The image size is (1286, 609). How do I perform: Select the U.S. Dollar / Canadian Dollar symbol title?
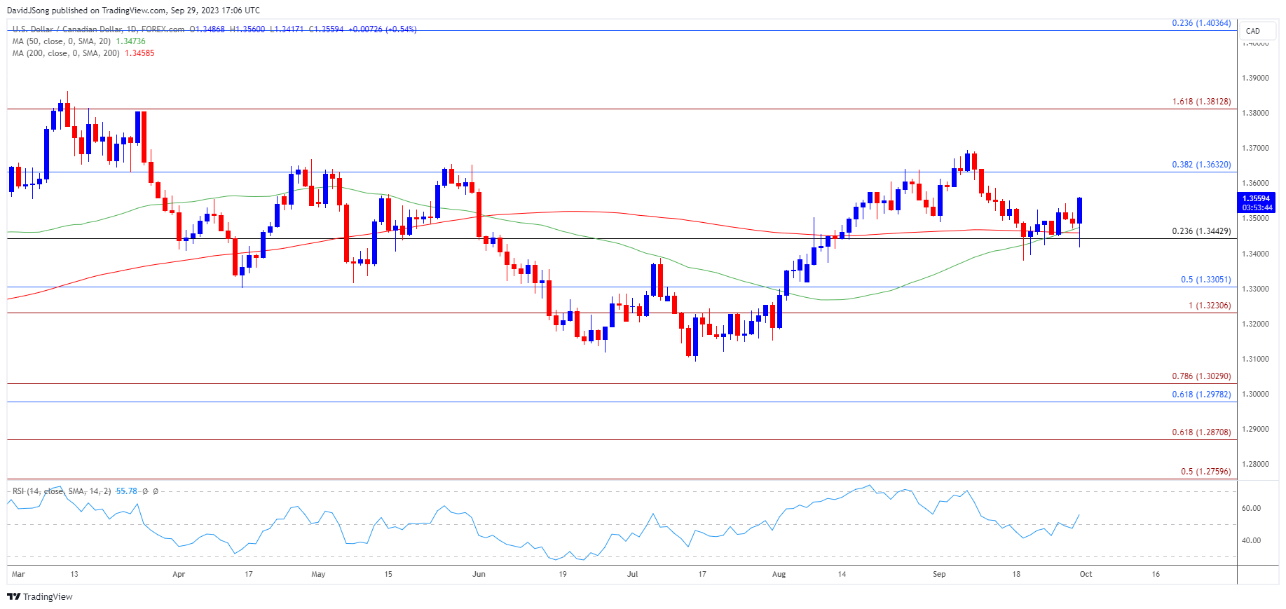98,29
